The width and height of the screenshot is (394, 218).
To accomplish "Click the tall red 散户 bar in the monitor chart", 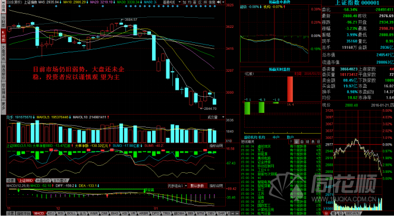I will (290, 89).
